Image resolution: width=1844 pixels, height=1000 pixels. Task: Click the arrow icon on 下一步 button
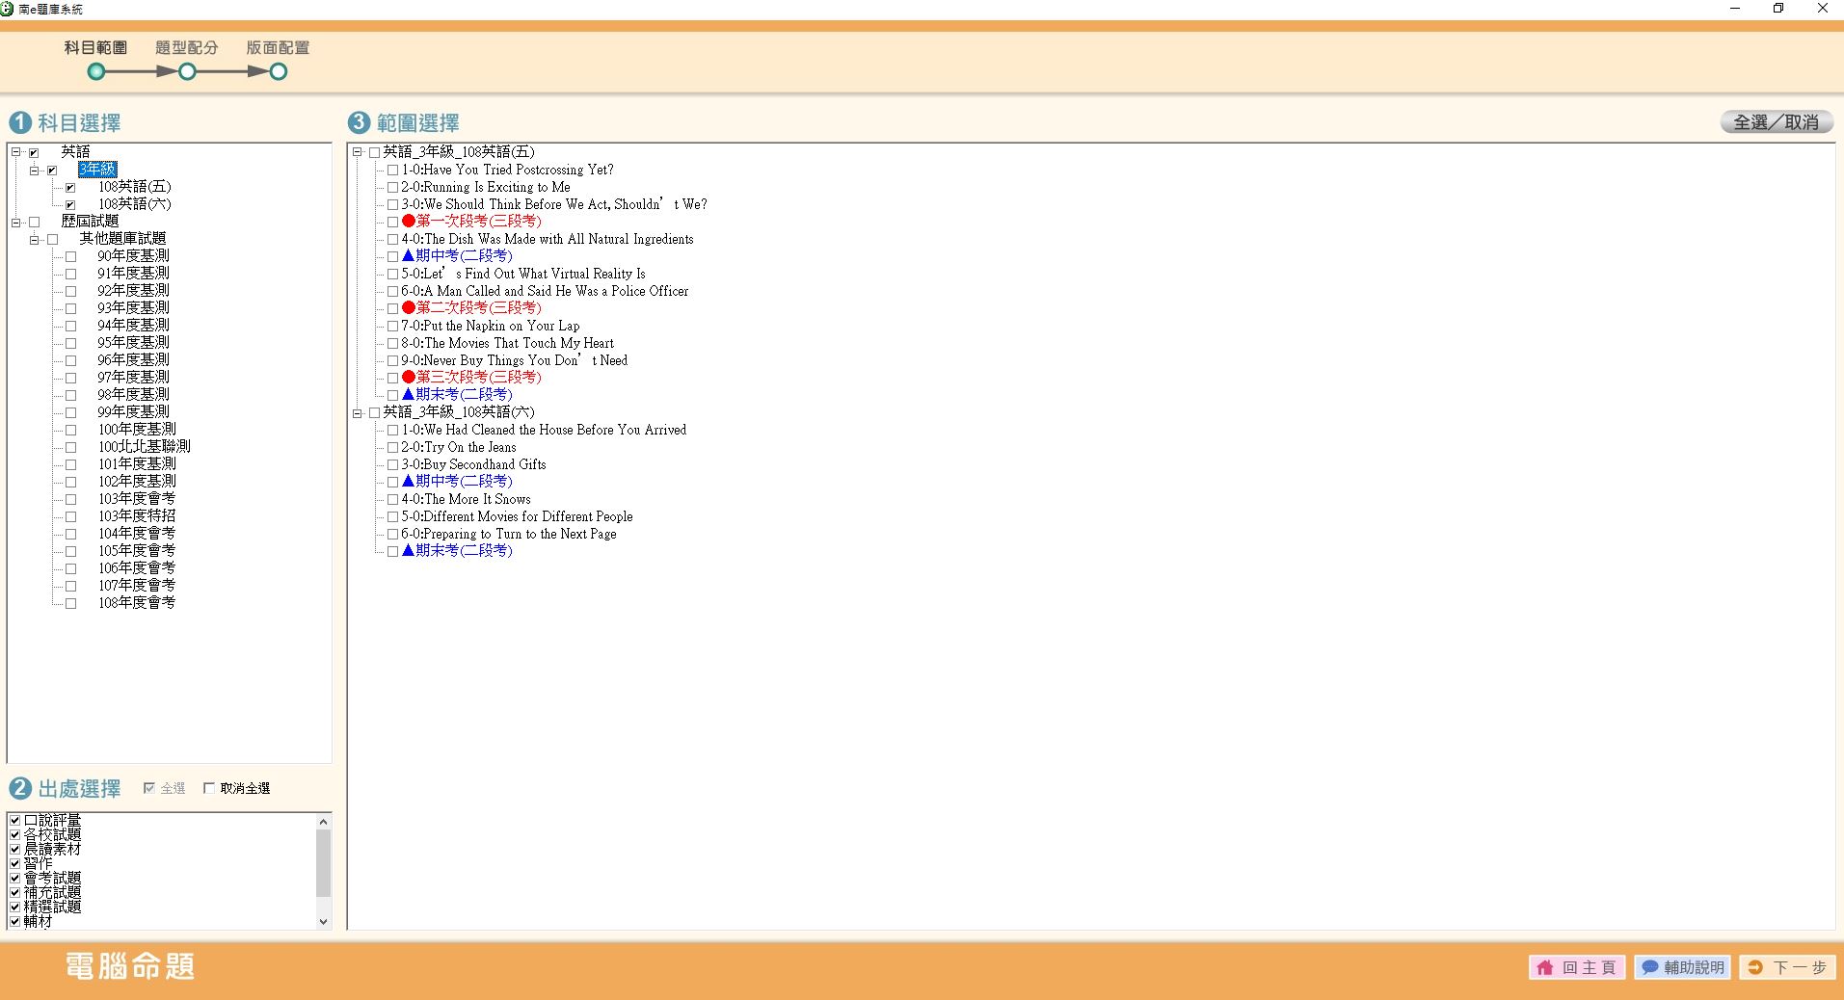(x=1755, y=967)
